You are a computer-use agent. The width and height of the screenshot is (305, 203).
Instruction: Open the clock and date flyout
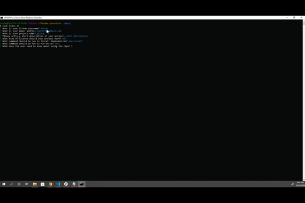point(300,184)
